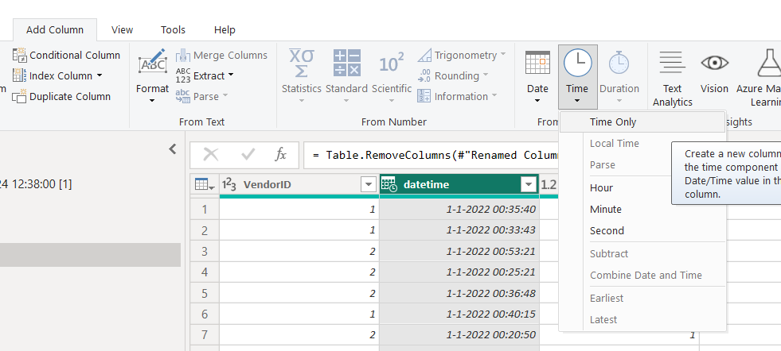Click the Format ABC icon

pos(152,64)
